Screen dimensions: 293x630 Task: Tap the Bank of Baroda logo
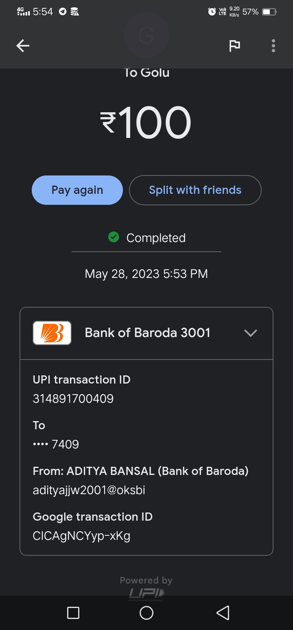[52, 333]
